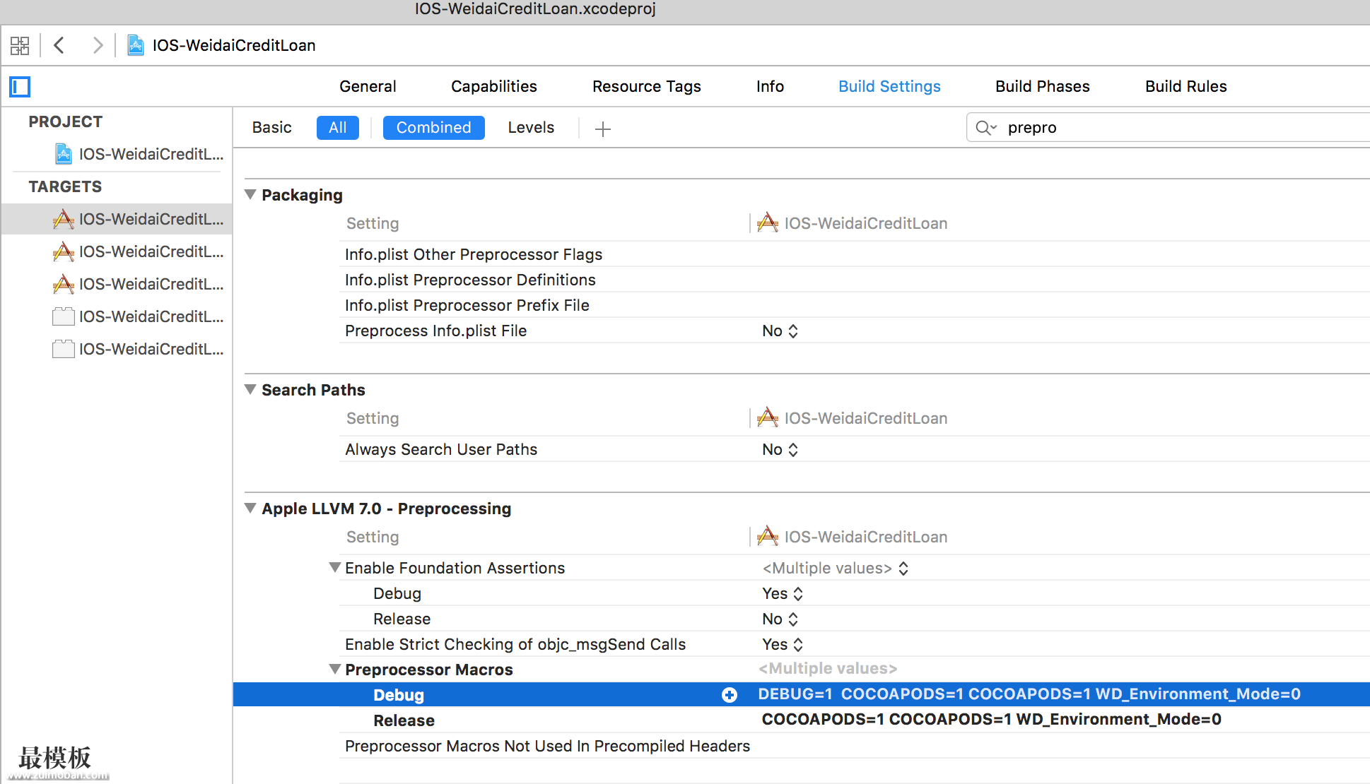
Task: Select the first test bundle target
Action: 139,316
